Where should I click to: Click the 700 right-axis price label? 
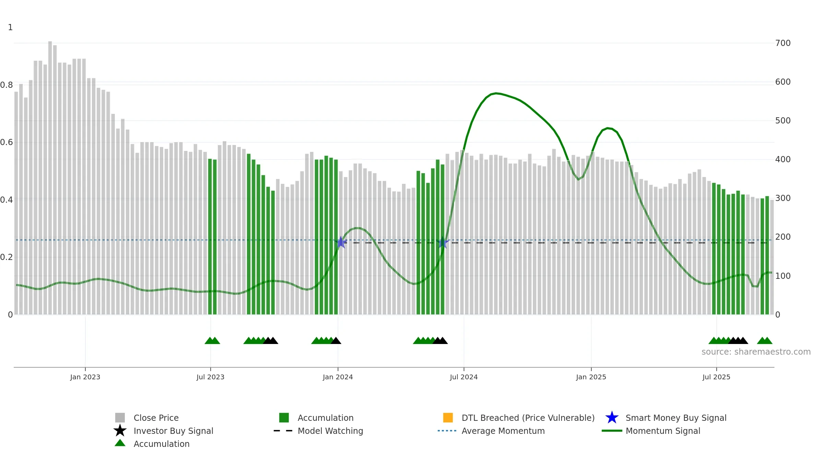tap(783, 43)
